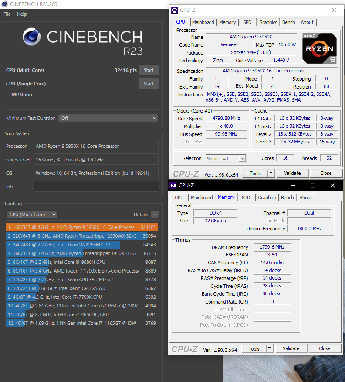Click the Core Speed value 4798.88 MHz

226,118
